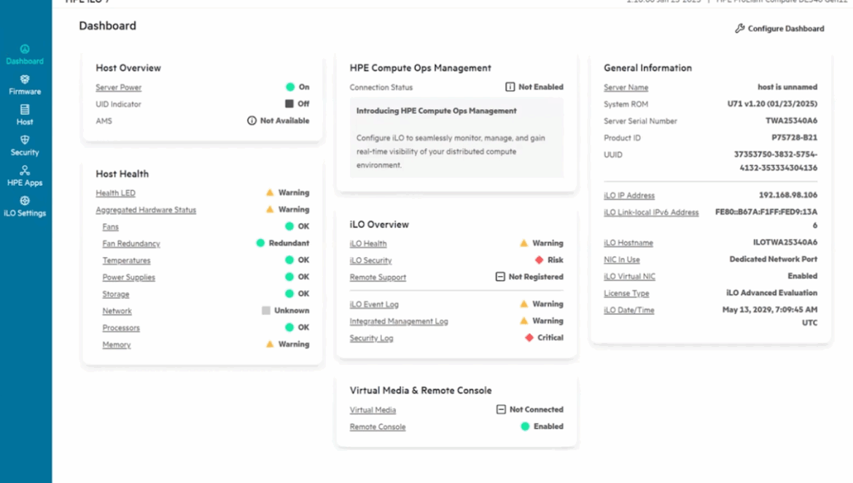Screen dimensions: 853x483
Task: Click the Remote Support Not Registered icon
Action: pyautogui.click(x=500, y=277)
